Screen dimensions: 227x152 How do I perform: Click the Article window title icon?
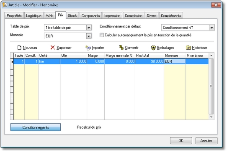[x=5, y=5]
